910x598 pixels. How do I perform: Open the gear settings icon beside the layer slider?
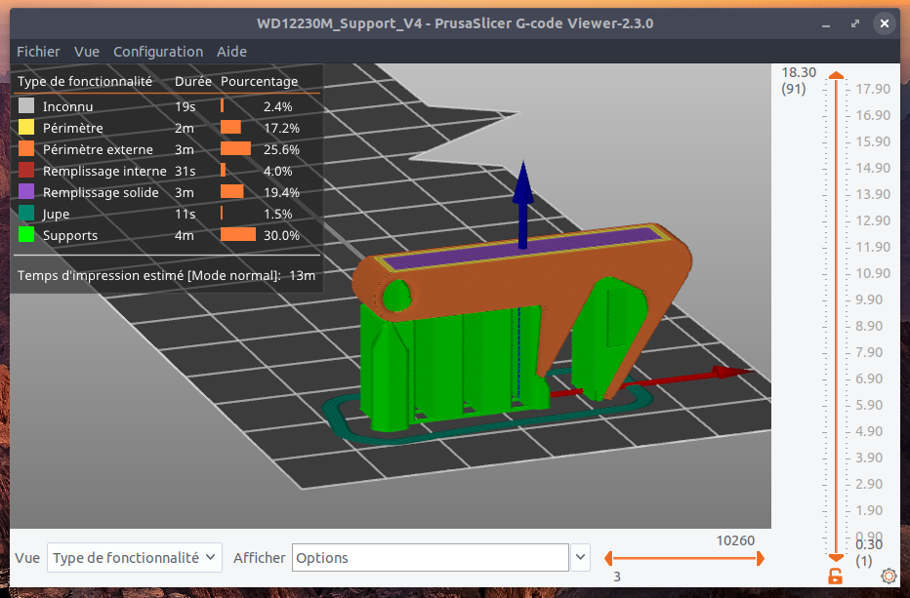point(888,576)
